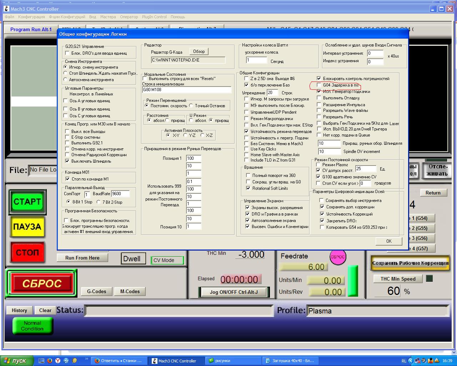Click the Mach3 title bar application icon
This screenshot has height=366, width=457.
coord(6,9)
